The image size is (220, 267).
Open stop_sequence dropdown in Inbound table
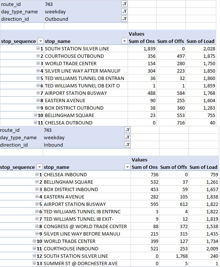[x=39, y=167]
